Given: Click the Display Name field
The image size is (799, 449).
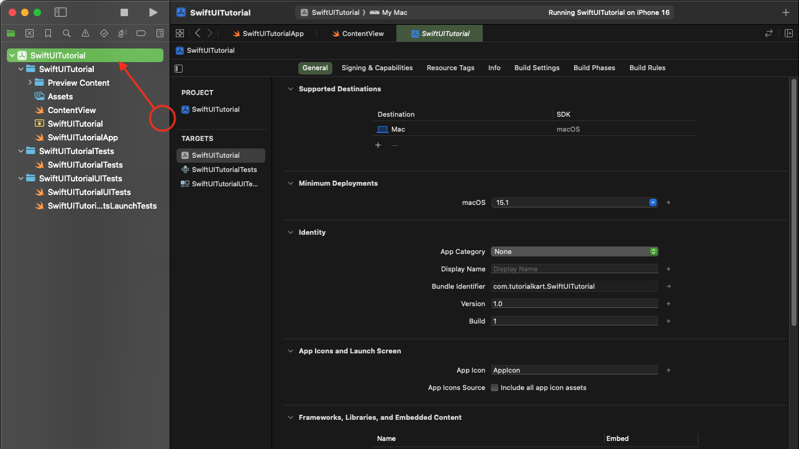Looking at the screenshot, I should (x=574, y=269).
